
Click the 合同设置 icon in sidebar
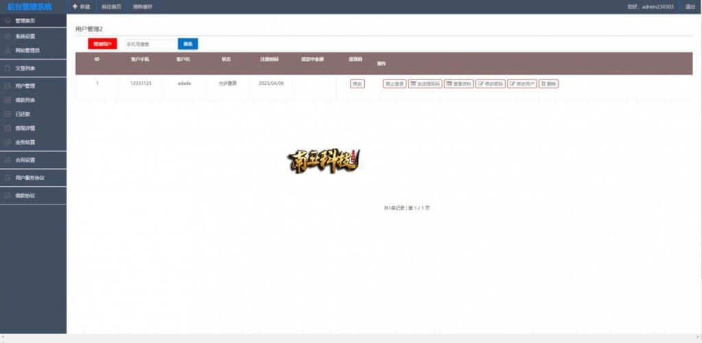pyautogui.click(x=8, y=160)
